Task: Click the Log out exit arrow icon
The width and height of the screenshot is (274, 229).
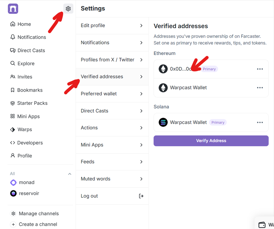Action: (141, 196)
